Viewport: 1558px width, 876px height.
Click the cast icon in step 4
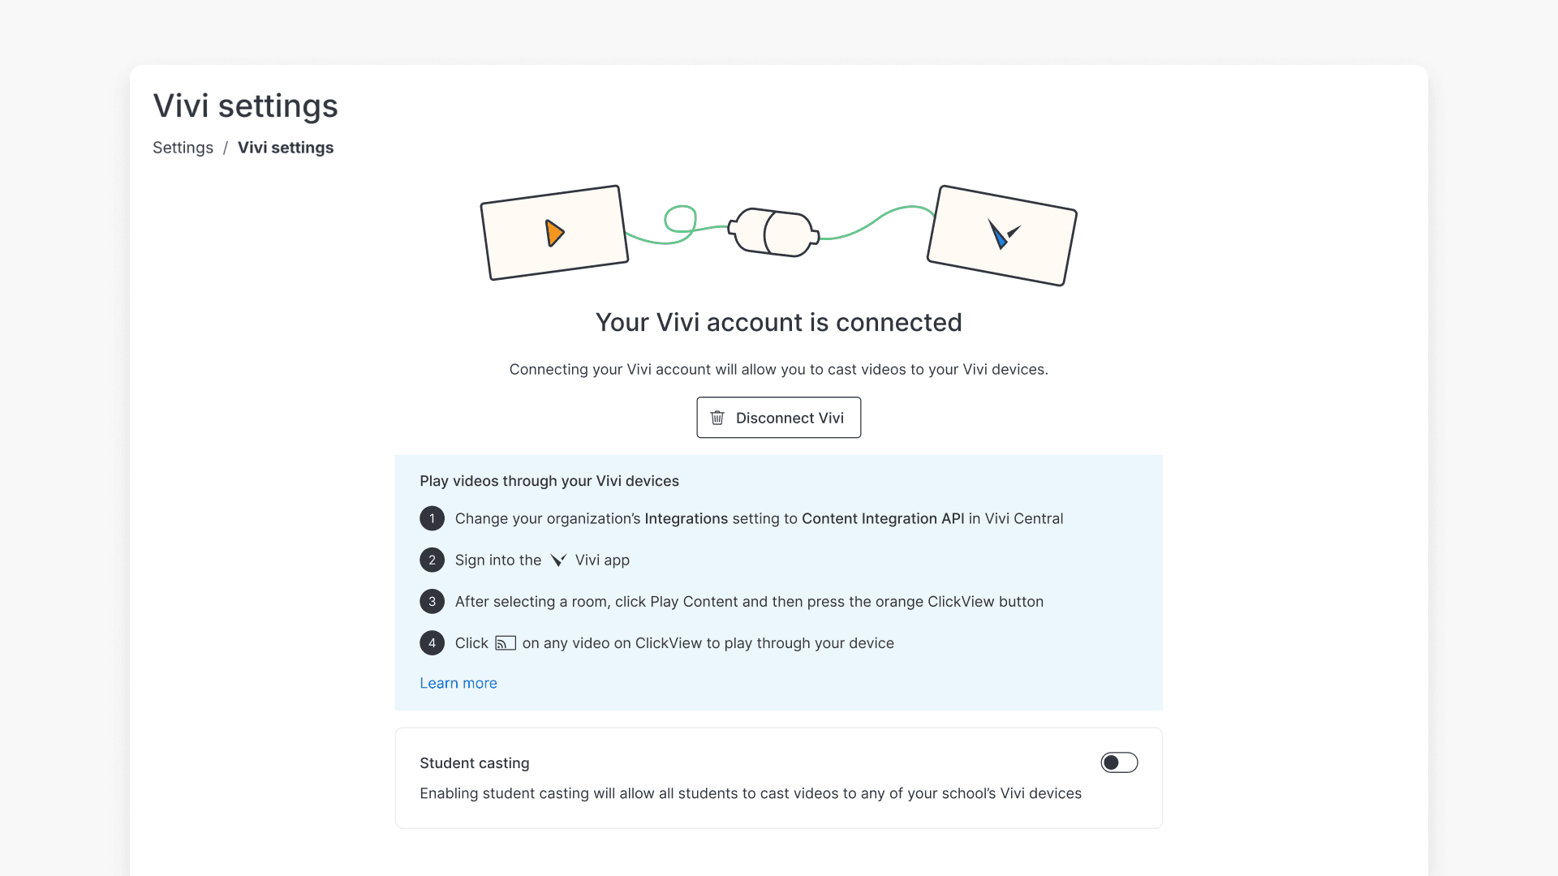(505, 642)
